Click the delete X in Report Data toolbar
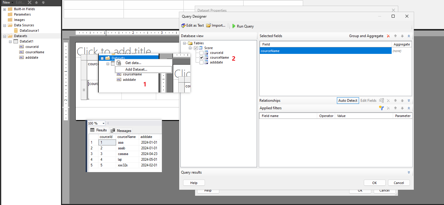The height and width of the screenshot is (205, 444). pos(30,2)
